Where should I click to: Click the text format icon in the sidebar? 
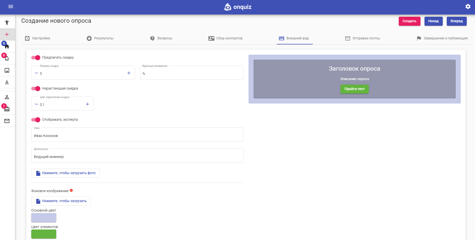(x=7, y=82)
